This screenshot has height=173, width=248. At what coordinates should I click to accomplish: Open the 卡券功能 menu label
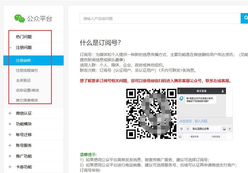tap(24, 167)
